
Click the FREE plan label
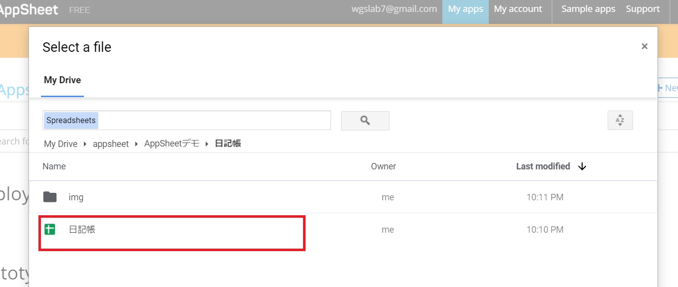tap(79, 10)
